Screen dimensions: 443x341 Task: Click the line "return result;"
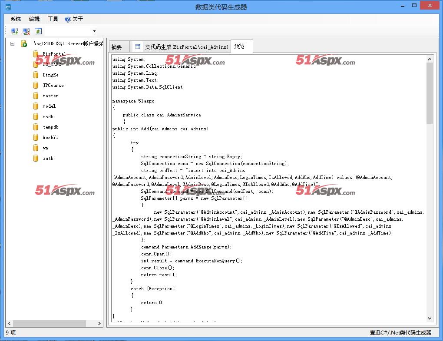pos(159,275)
